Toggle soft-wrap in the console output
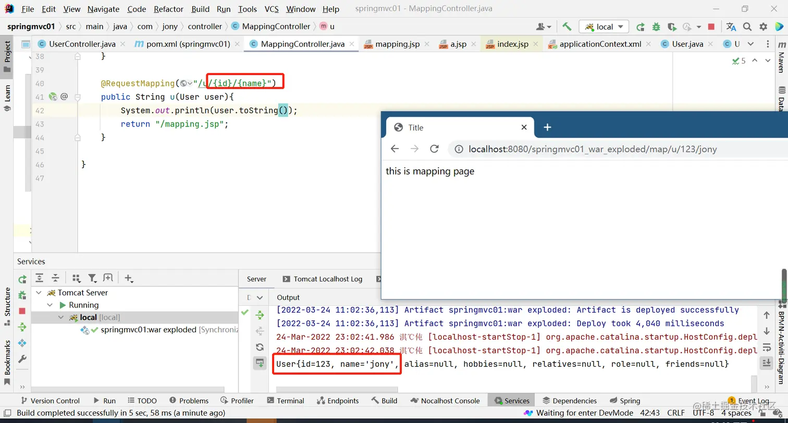 click(x=767, y=347)
